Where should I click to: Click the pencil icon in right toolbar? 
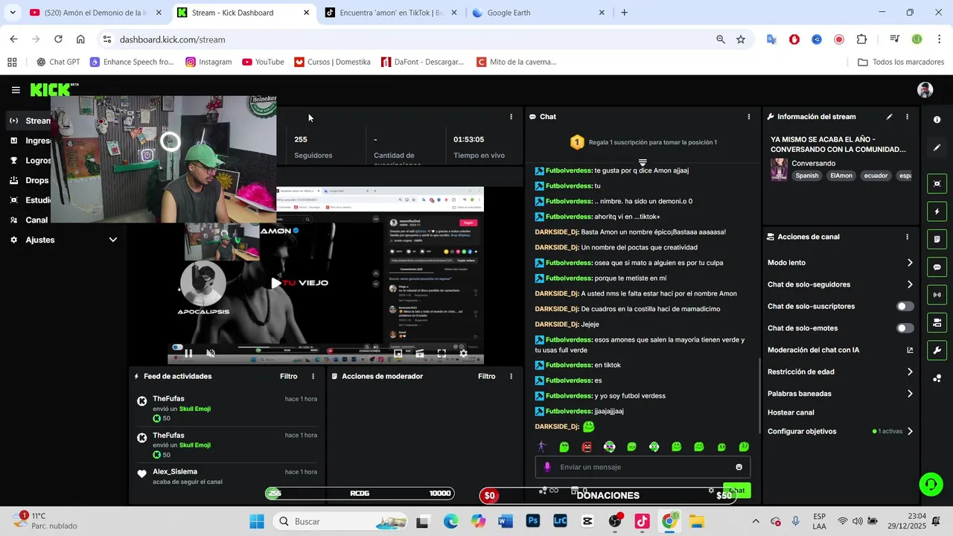point(937,147)
